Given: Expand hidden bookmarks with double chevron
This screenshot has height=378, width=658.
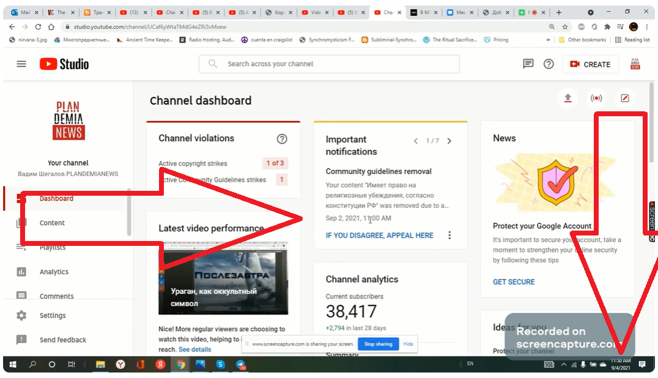Looking at the screenshot, I should [548, 40].
